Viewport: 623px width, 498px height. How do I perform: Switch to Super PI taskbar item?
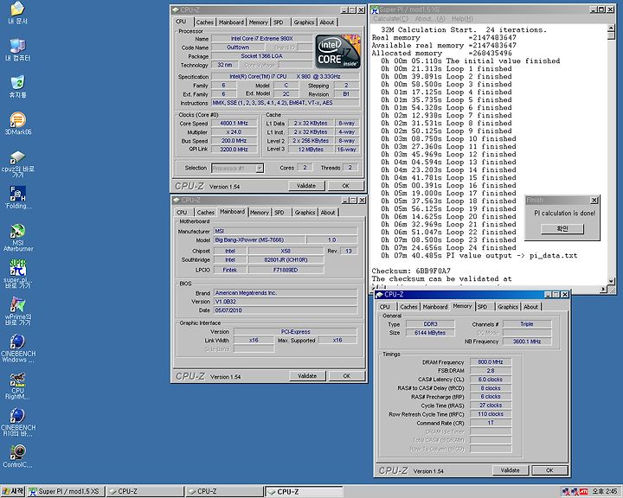pos(66,491)
